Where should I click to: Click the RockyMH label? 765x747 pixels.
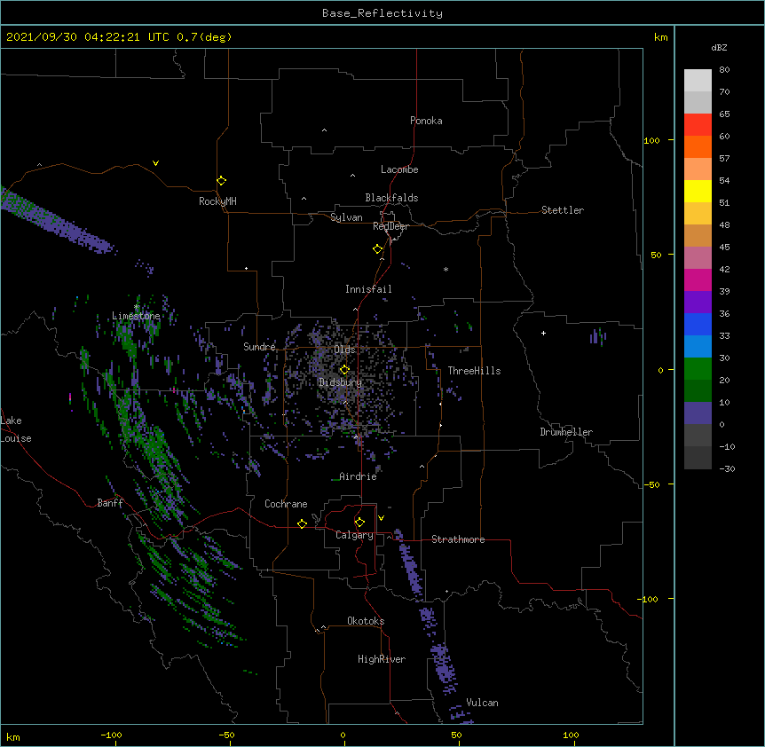(217, 201)
